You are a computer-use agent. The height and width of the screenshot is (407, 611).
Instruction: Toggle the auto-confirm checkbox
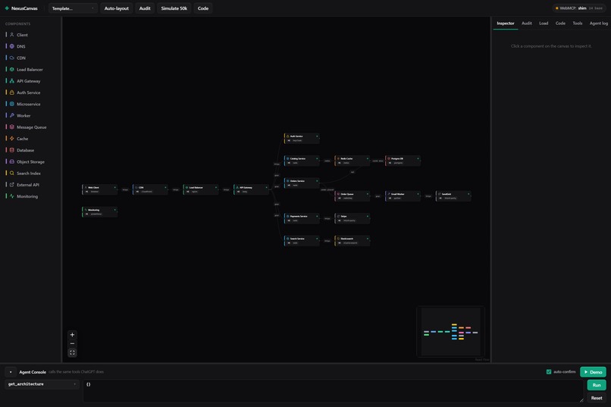(549, 372)
